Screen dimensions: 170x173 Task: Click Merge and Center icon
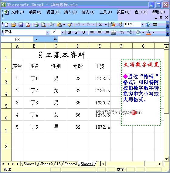[x=114, y=32]
